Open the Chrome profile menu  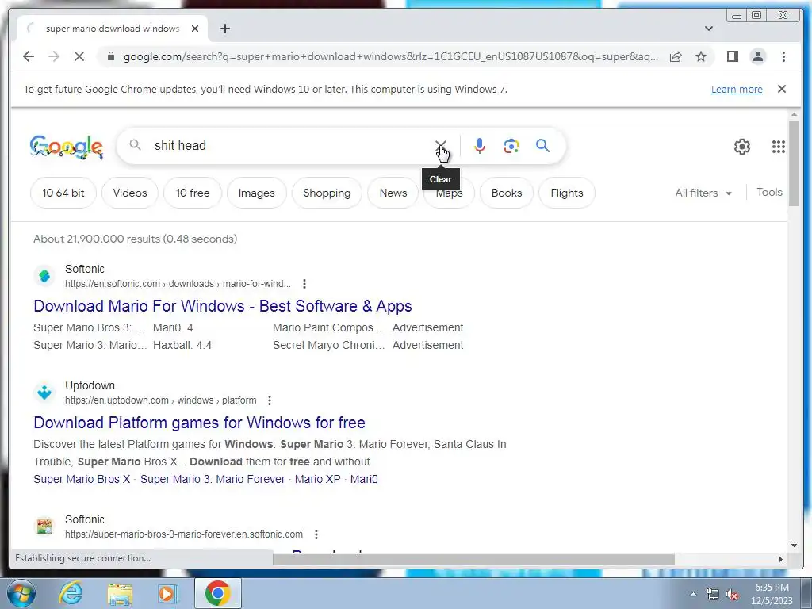coord(757,56)
